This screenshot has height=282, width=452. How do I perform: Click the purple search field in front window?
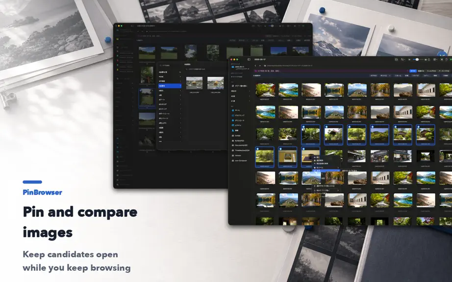[331, 71]
